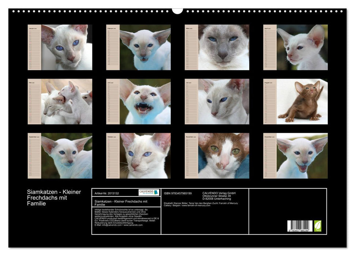Screen dimensions: 355x256
Task: Open the November green-eyed cat photo
Action: [223, 156]
